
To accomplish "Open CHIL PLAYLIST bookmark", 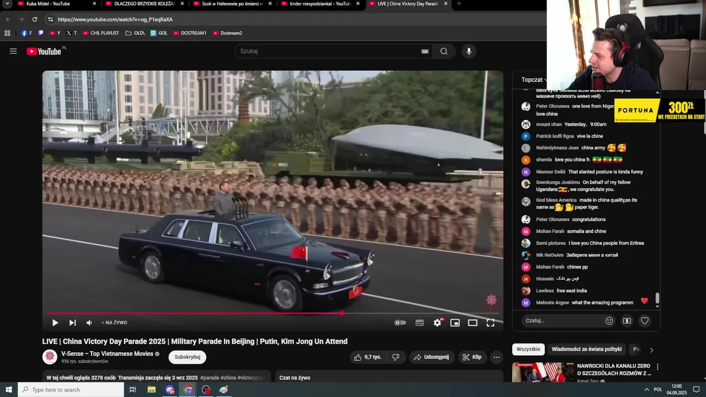I will tap(101, 33).
